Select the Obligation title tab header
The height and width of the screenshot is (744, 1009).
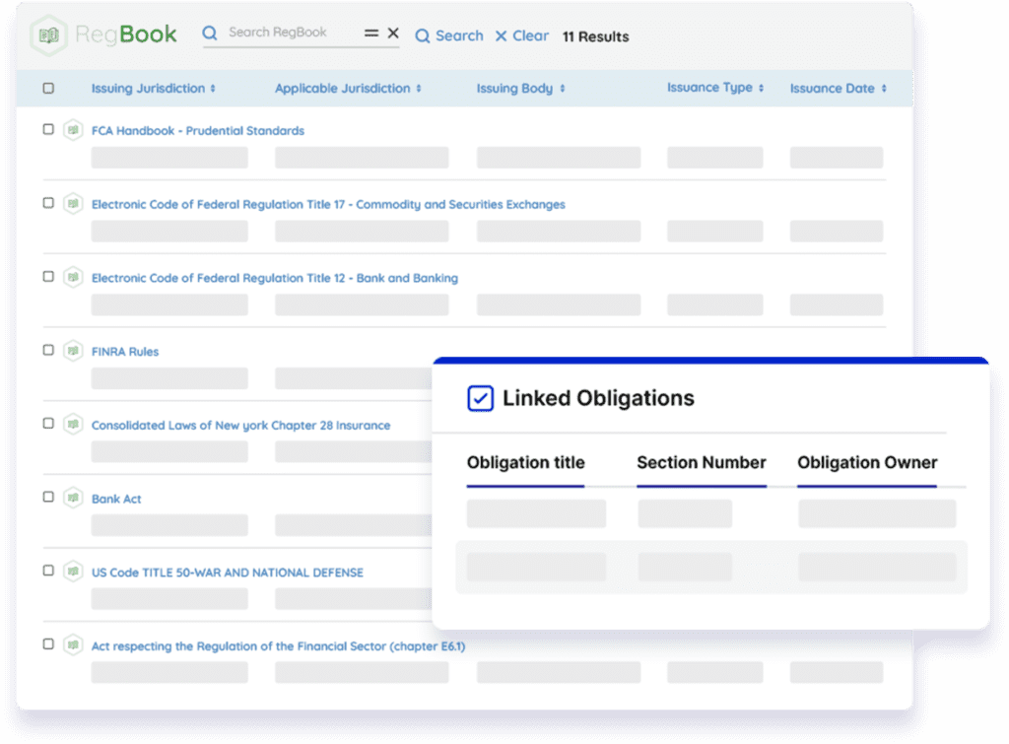526,463
